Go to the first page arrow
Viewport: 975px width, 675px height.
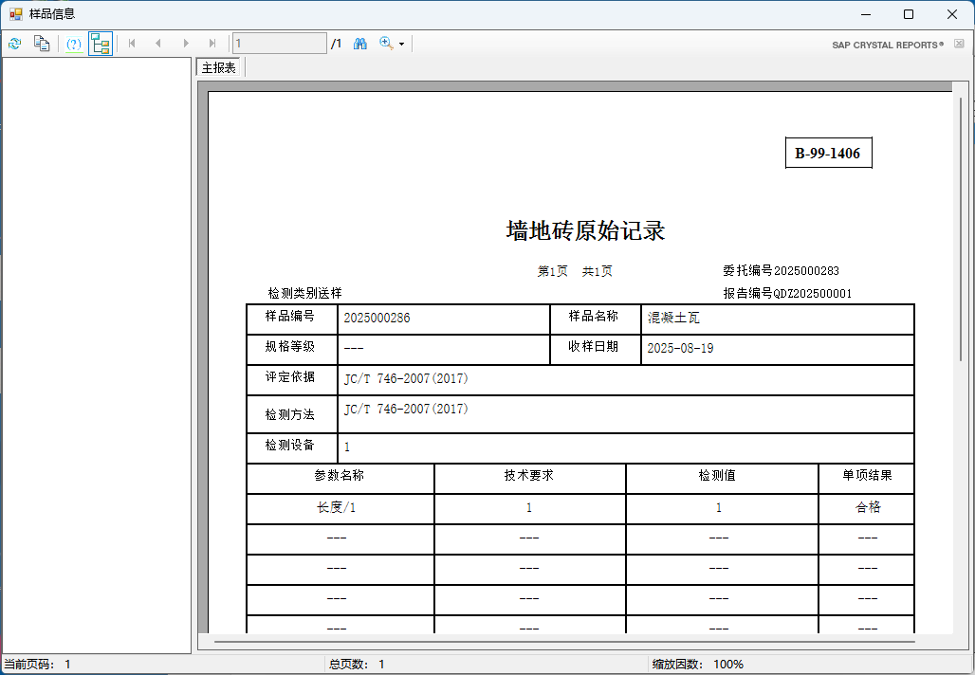click(x=132, y=44)
